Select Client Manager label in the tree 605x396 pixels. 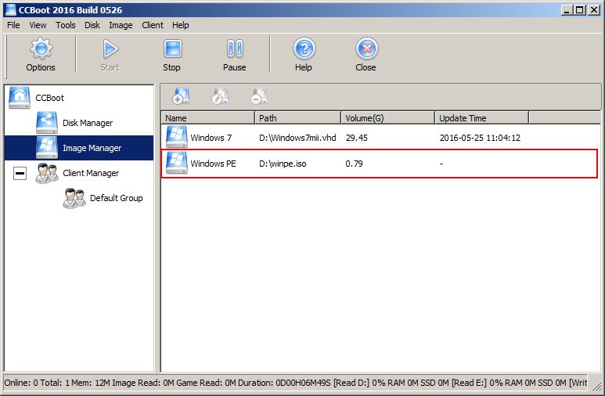[x=91, y=173]
